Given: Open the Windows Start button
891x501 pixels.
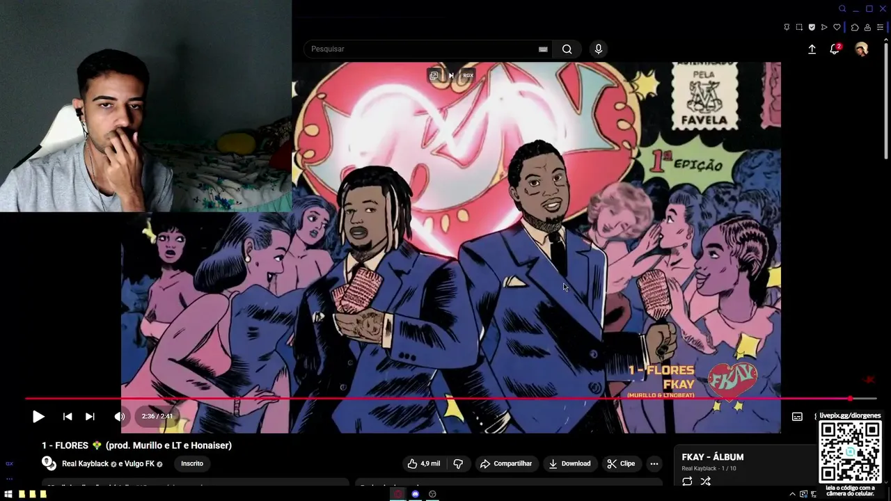Looking at the screenshot, I should (8, 494).
